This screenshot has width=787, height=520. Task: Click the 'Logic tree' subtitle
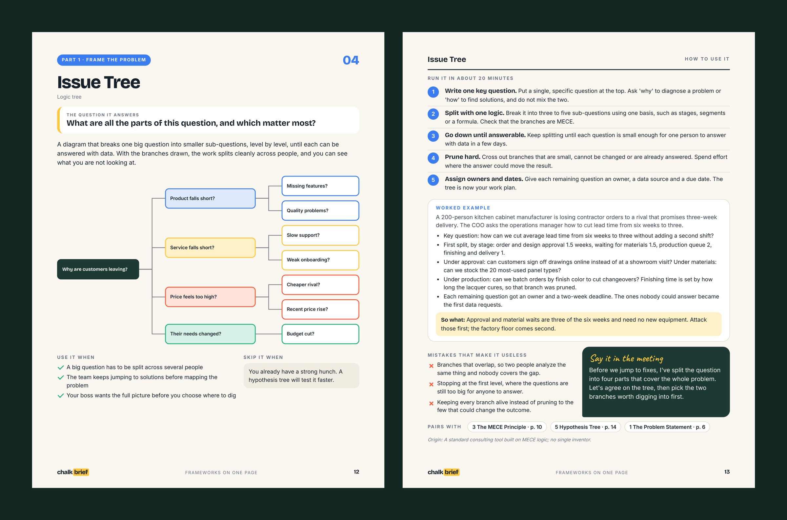coord(69,97)
